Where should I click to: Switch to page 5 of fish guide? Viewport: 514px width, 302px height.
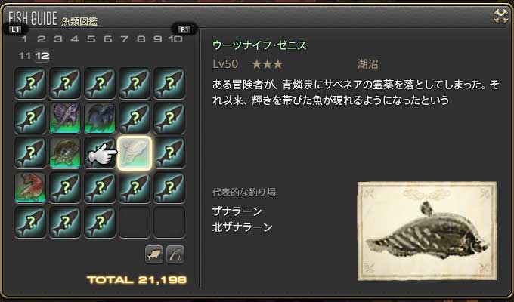(91, 39)
